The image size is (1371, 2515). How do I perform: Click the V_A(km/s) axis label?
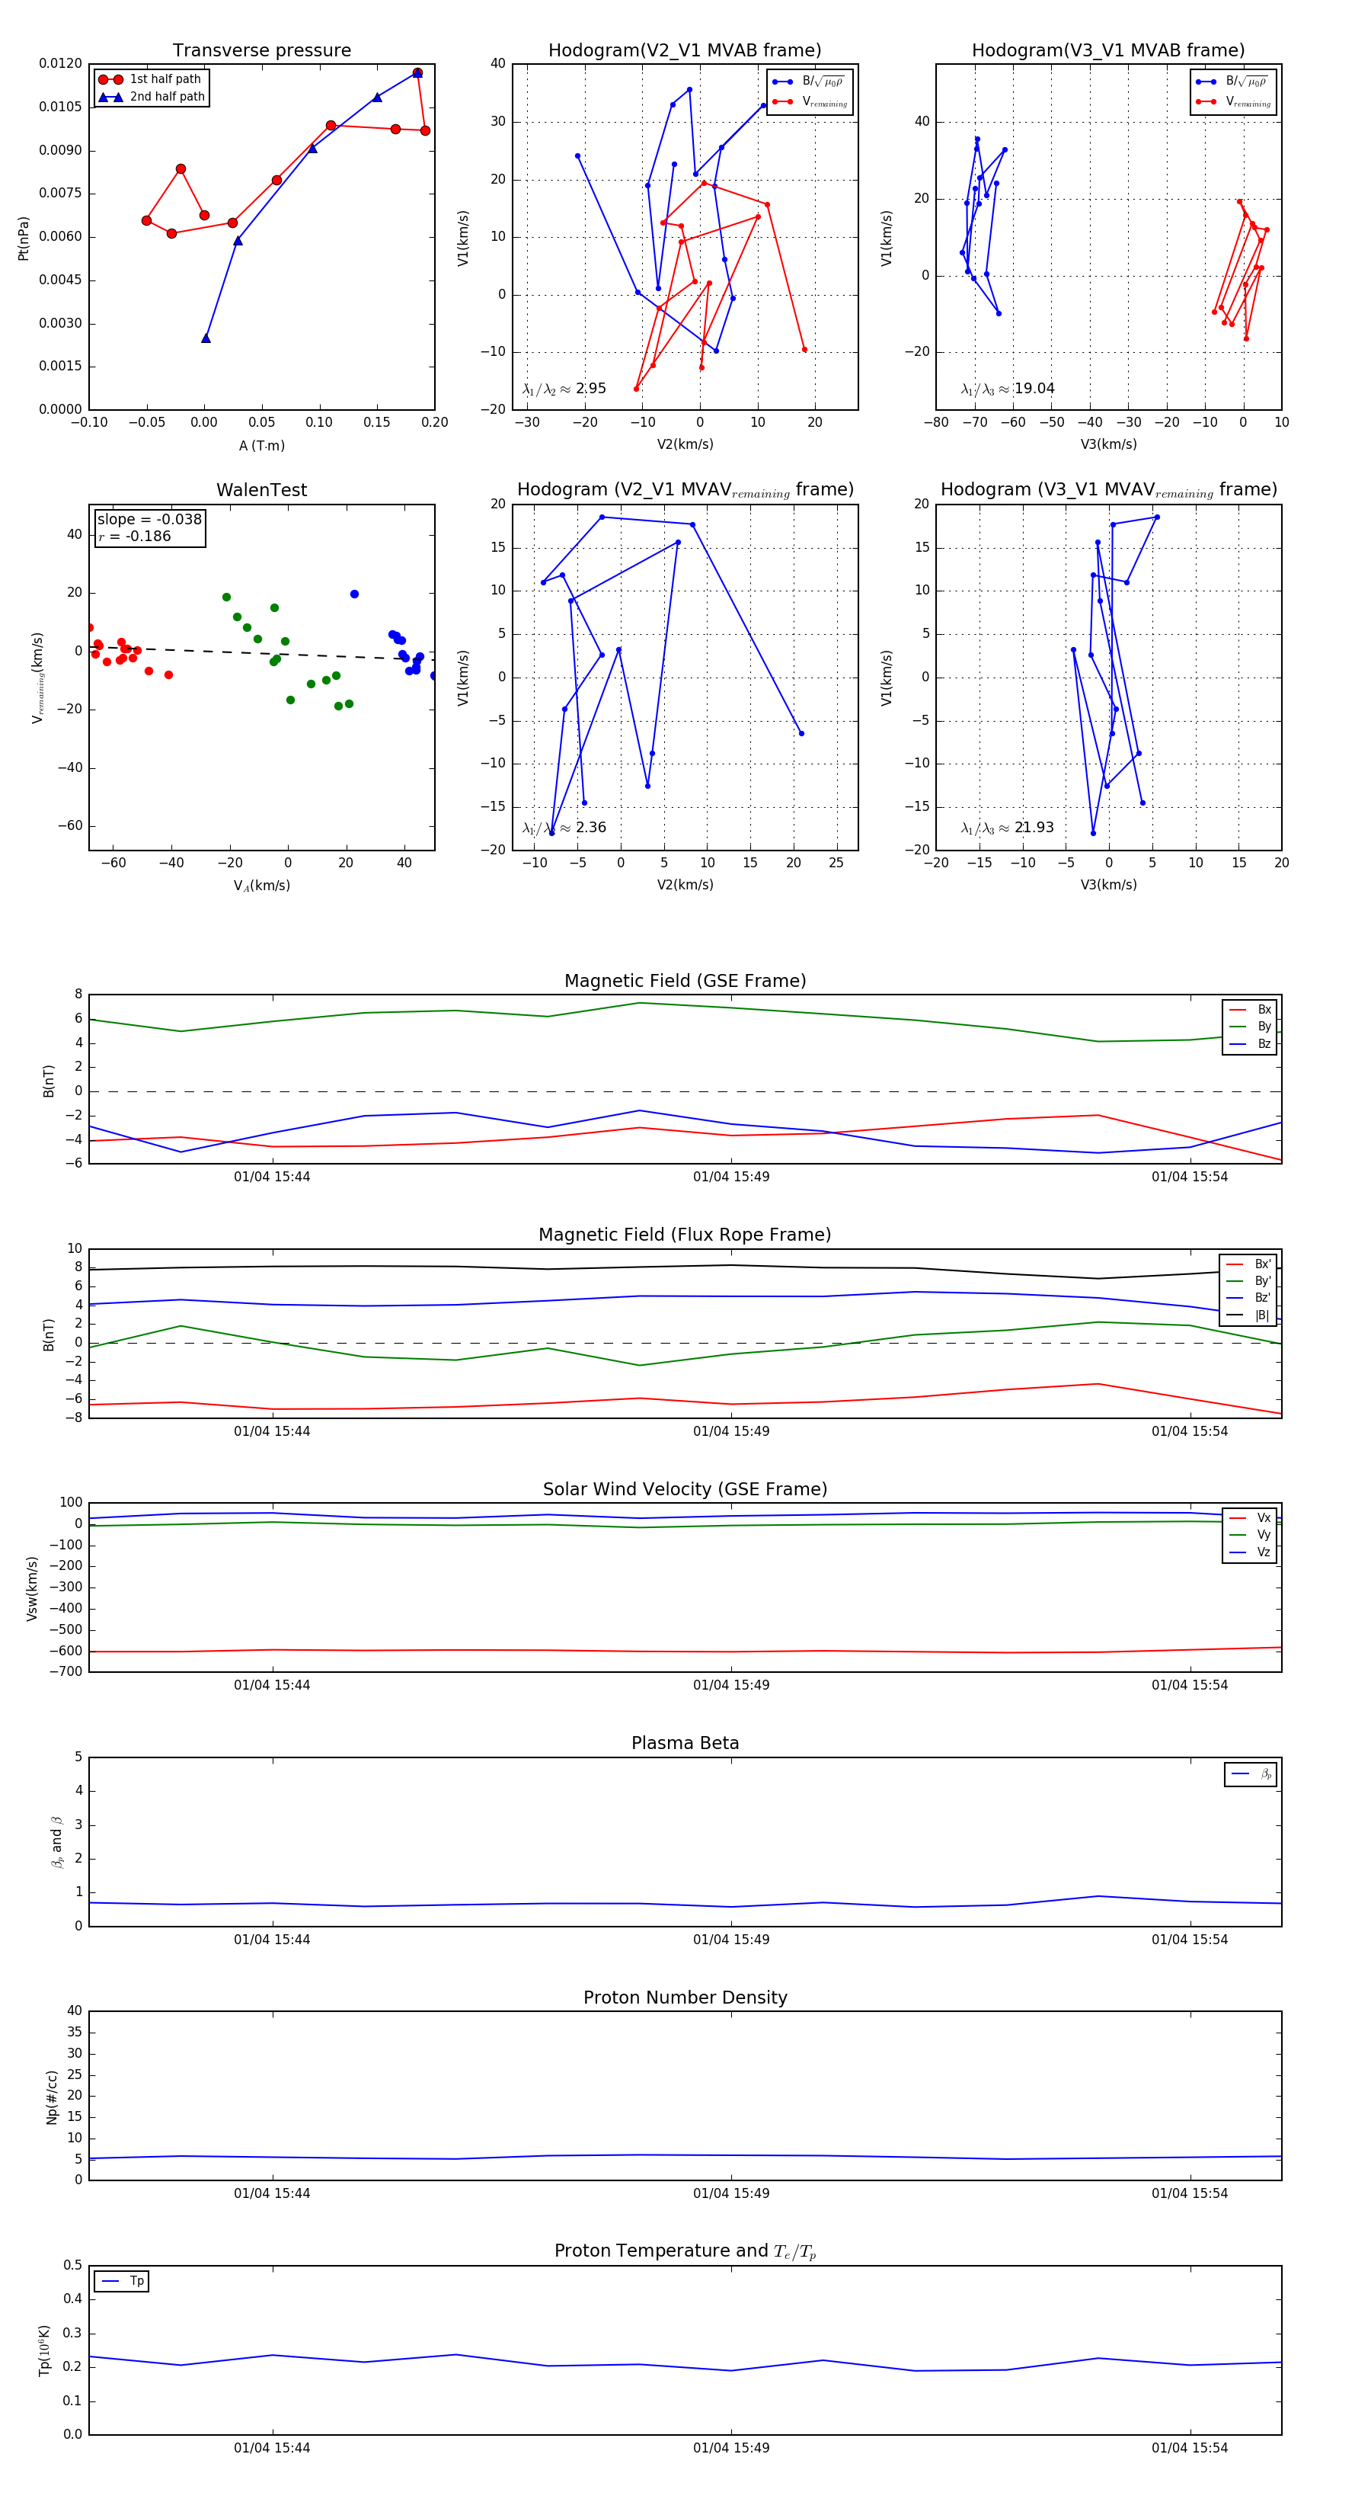[261, 886]
